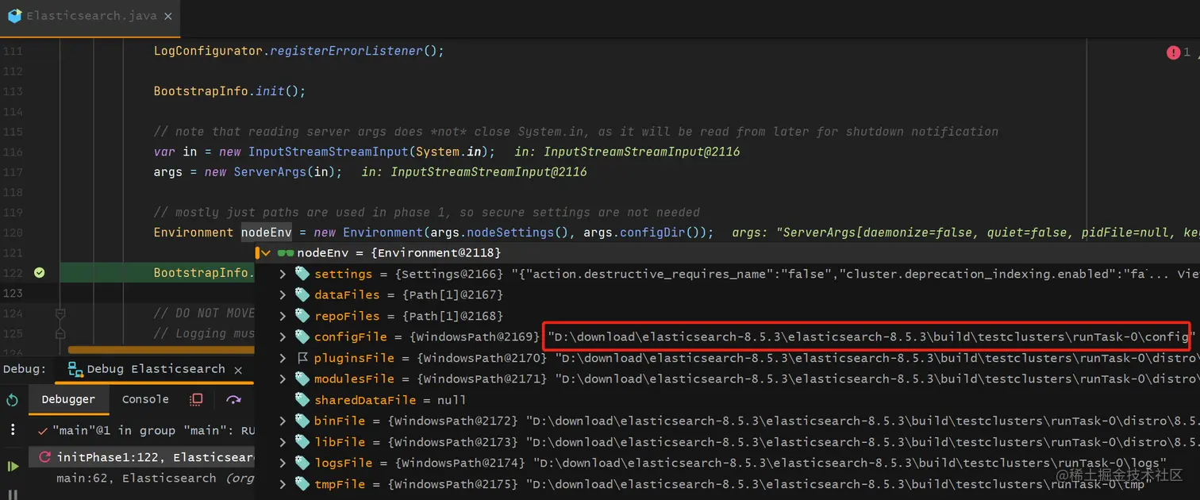Click BootstrapInfo.init() on line 113

tap(229, 91)
